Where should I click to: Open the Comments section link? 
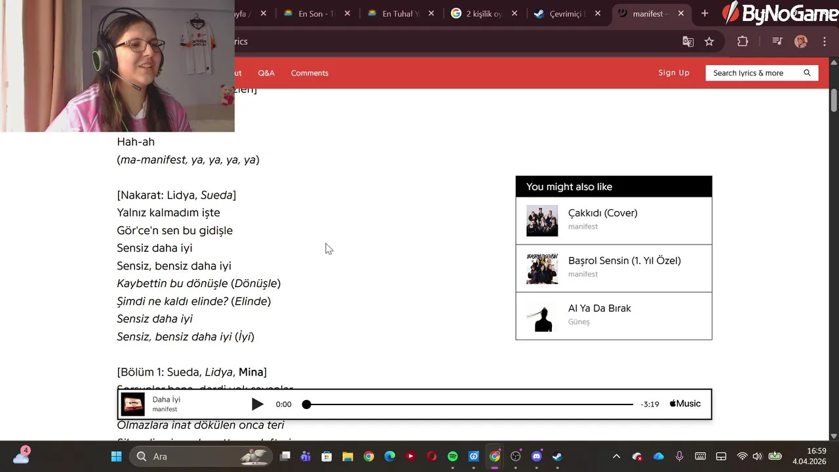coord(309,73)
